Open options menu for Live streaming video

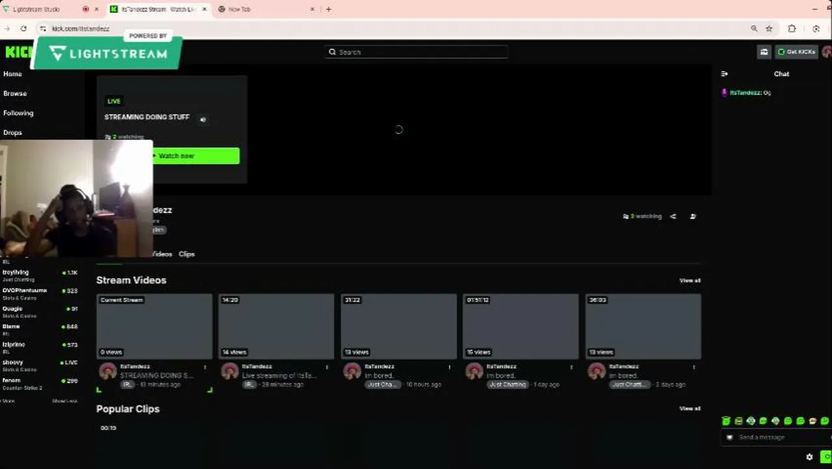[327, 367]
